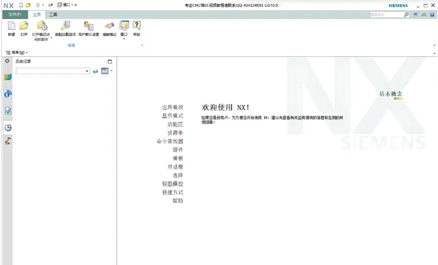Open the Display Modes (显示模式) link
Screen dimensions: 438x265
pos(173,116)
